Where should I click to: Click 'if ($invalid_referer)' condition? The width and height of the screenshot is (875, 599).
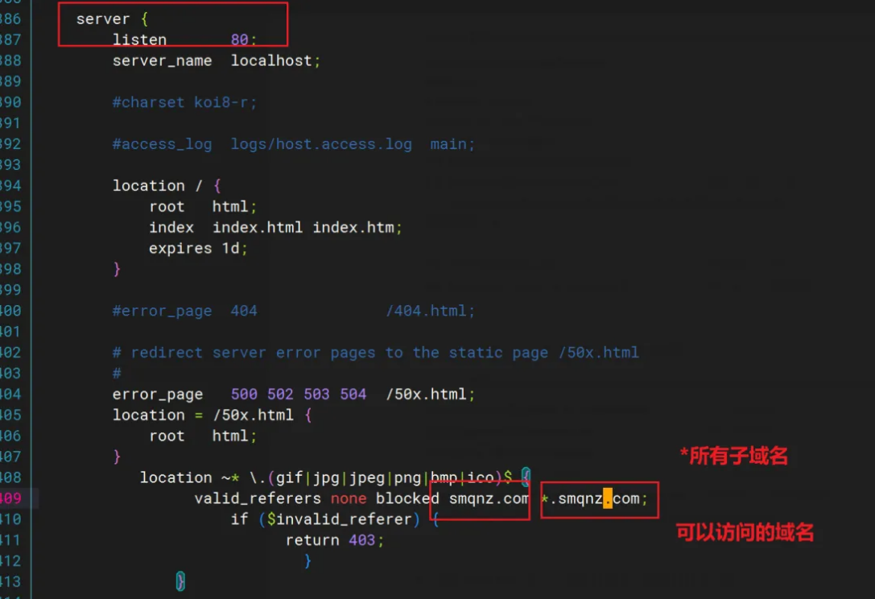325,520
